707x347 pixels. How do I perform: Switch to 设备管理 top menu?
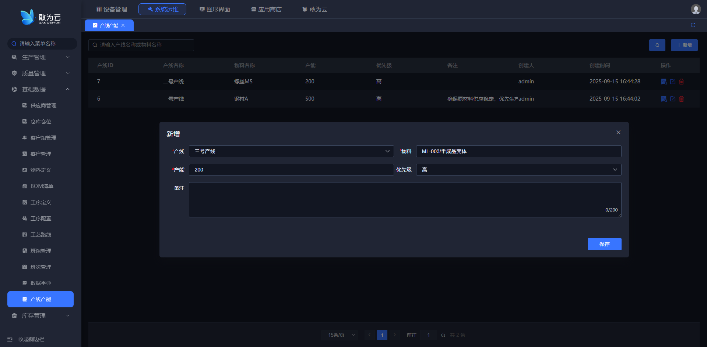click(x=112, y=9)
